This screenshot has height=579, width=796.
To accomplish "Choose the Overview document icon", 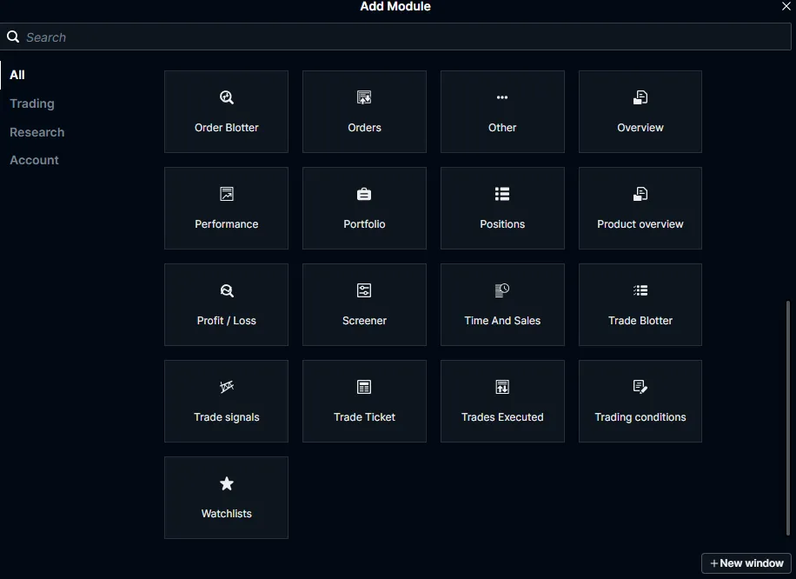I will click(x=640, y=97).
